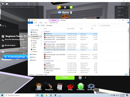The image size is (130, 97).
Task: Collapse the Today (4) group
Action: pyautogui.click(x=43, y=31)
